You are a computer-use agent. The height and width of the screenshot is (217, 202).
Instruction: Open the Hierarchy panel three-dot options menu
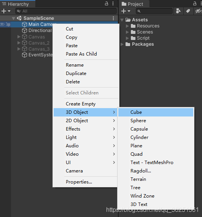coord(113,3)
